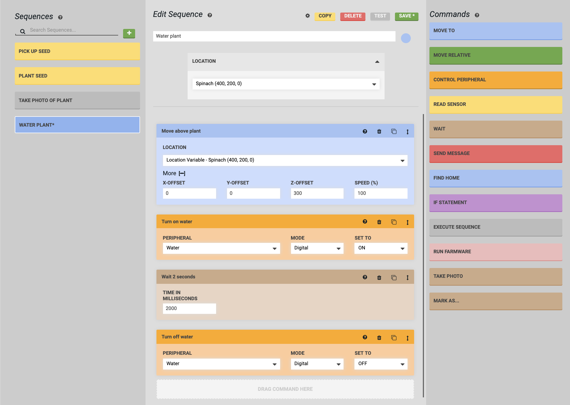Copy the Wait 2 seconds step
570x405 pixels.
pos(394,278)
